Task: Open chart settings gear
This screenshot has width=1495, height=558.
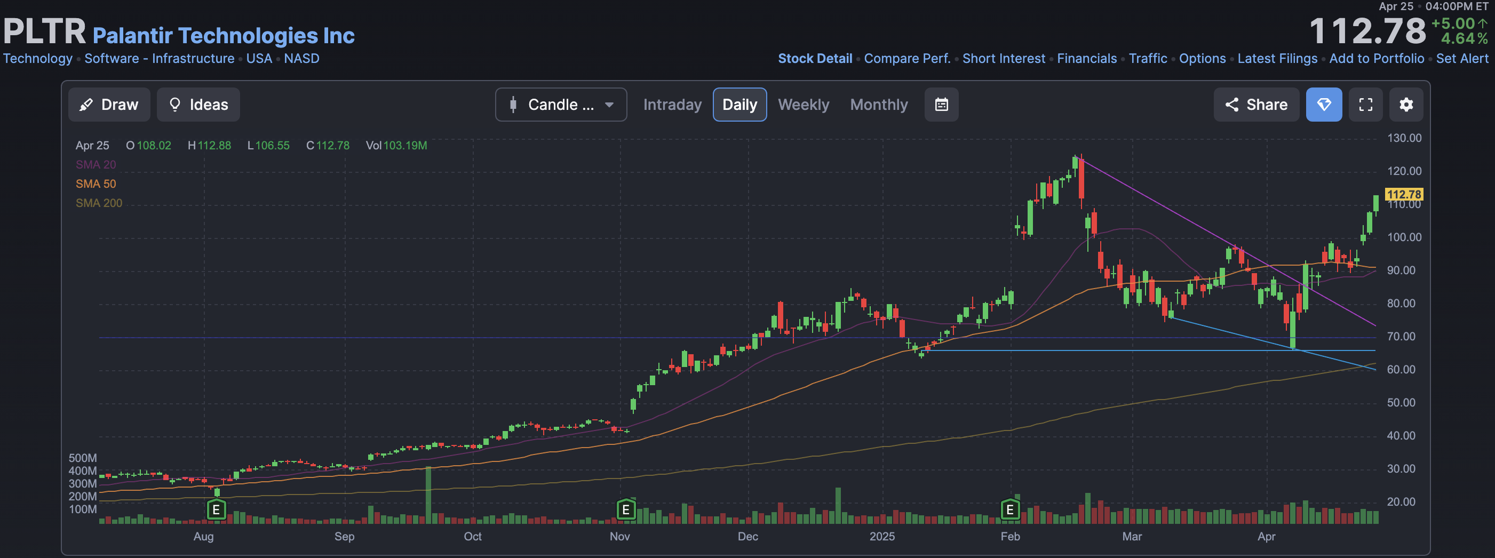Action: 1405,105
